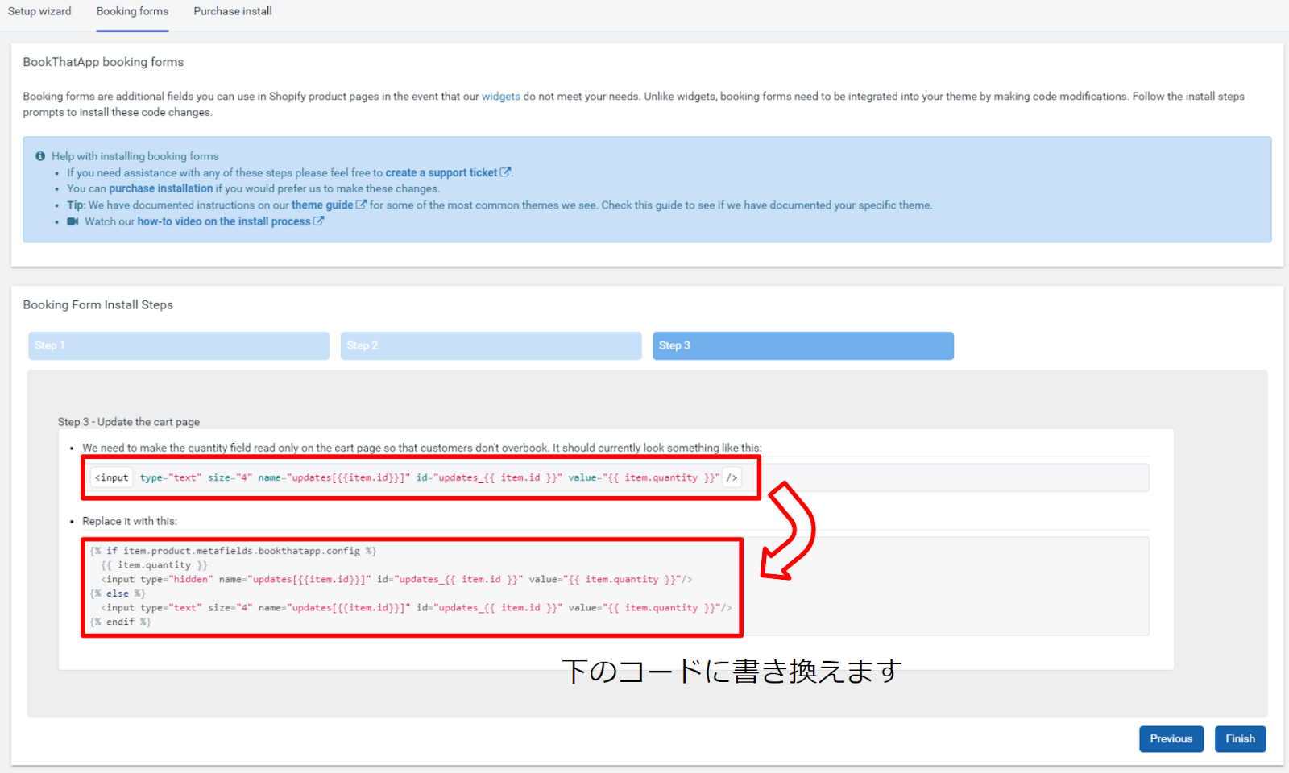Open the purchase installation link

coord(161,188)
